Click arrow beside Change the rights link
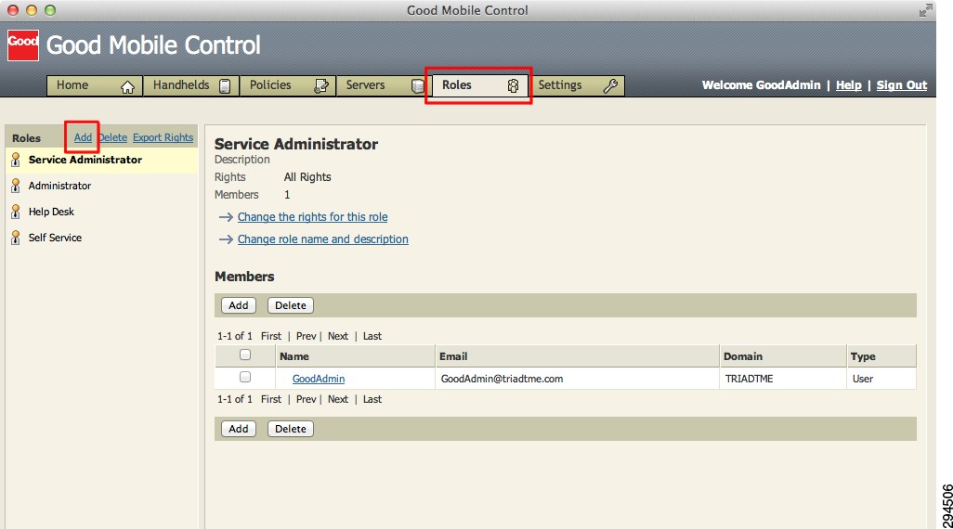The width and height of the screenshot is (953, 529). click(226, 217)
